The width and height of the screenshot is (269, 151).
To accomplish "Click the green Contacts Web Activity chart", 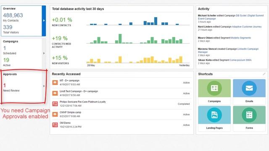I will click(x=138, y=39).
